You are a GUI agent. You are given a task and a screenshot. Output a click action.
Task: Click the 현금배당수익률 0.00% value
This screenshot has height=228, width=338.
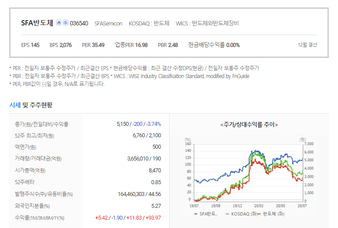[214, 45]
